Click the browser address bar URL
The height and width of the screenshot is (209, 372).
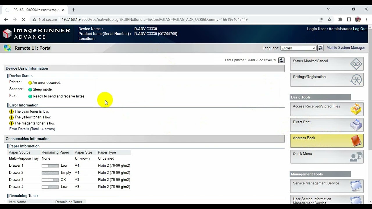point(155,19)
